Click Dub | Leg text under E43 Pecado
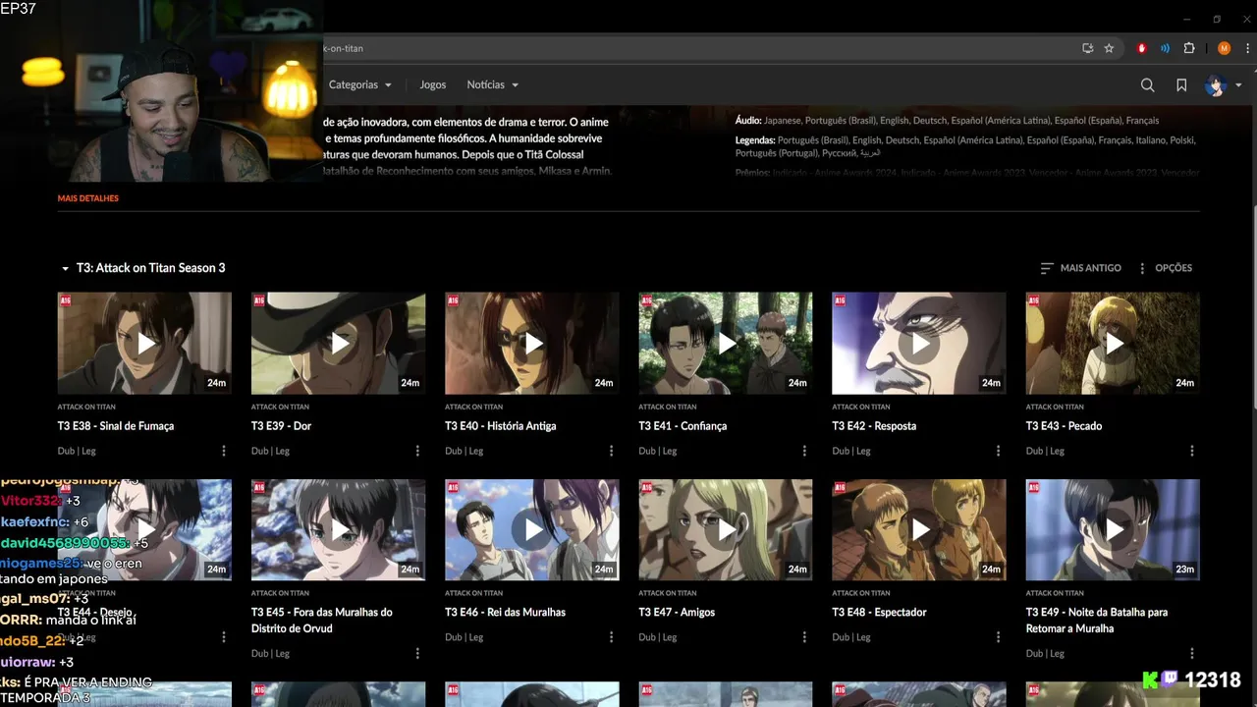This screenshot has height=707, width=1257. [x=1045, y=451]
